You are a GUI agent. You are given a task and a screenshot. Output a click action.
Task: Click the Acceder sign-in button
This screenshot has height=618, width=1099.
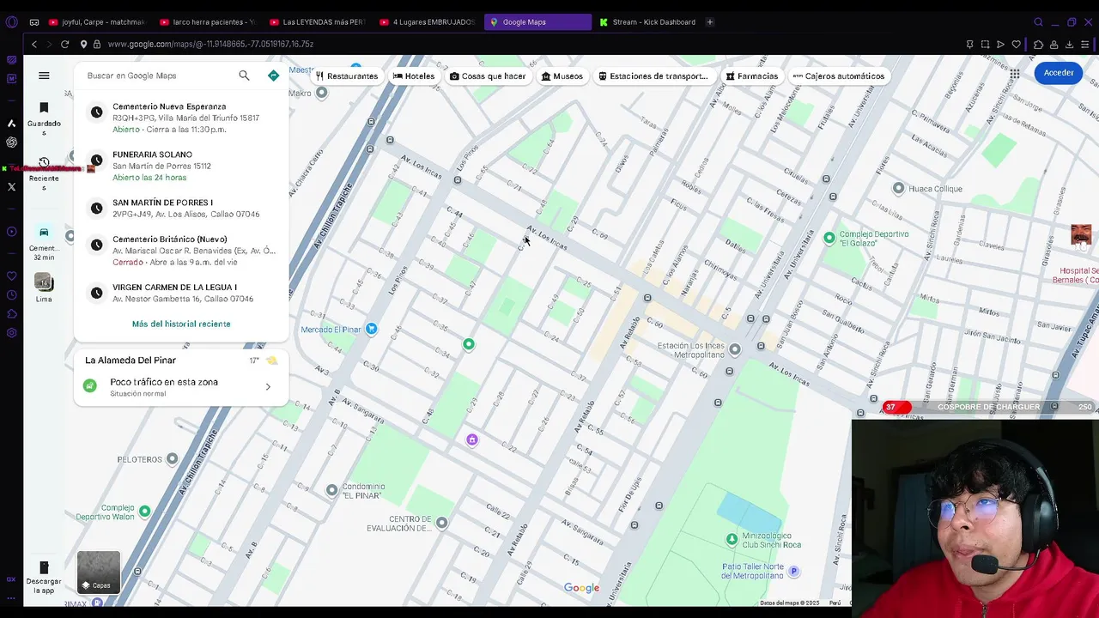1059,73
